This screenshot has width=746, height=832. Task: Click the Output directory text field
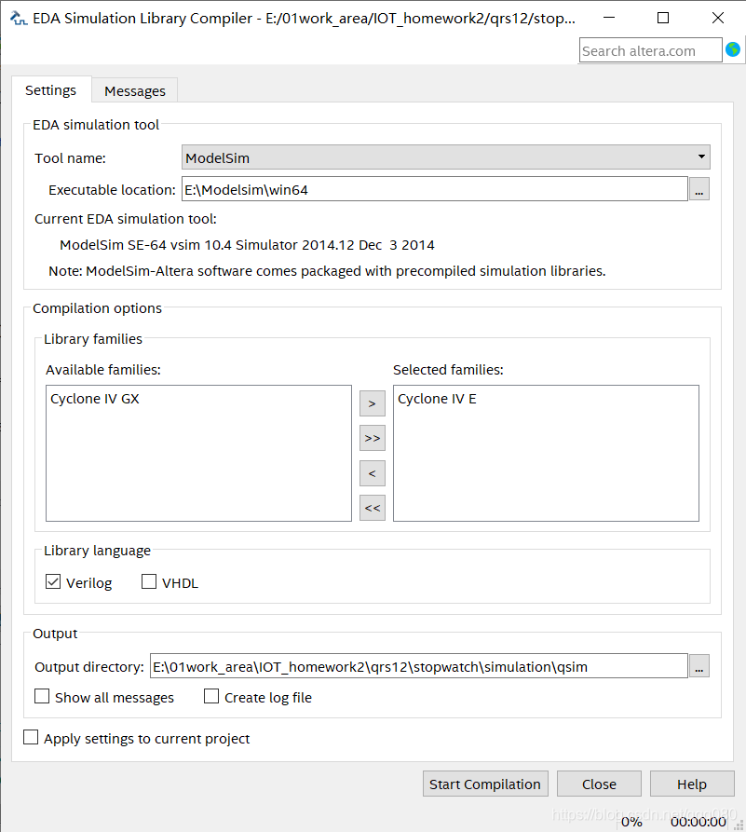point(418,666)
